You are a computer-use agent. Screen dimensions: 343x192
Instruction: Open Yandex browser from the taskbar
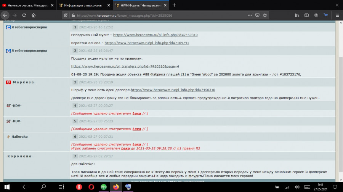click(79, 187)
